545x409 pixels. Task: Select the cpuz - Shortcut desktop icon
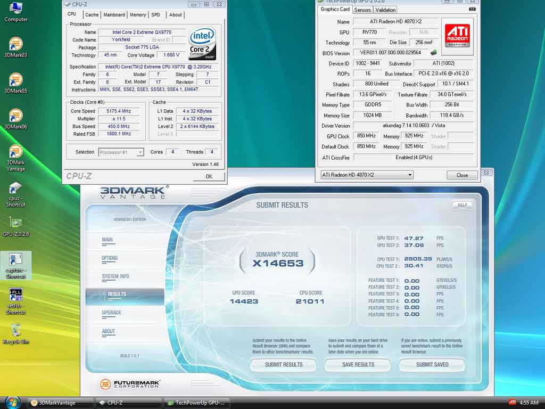(15, 194)
